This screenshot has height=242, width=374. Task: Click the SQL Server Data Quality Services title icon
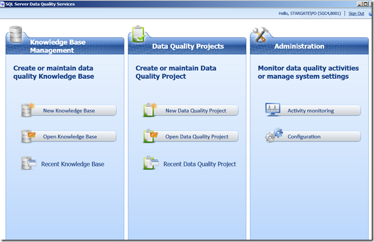click(x=2, y=4)
